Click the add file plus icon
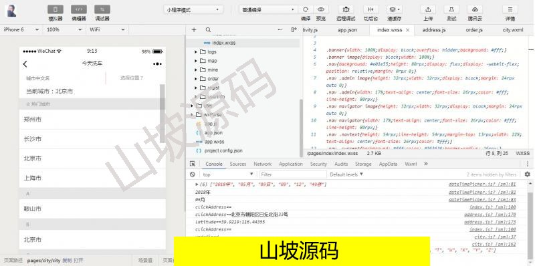The height and width of the screenshot is (266, 535). pyautogui.click(x=194, y=29)
